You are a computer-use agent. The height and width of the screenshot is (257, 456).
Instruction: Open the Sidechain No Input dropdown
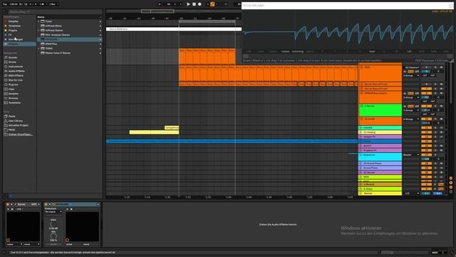(x=53, y=212)
